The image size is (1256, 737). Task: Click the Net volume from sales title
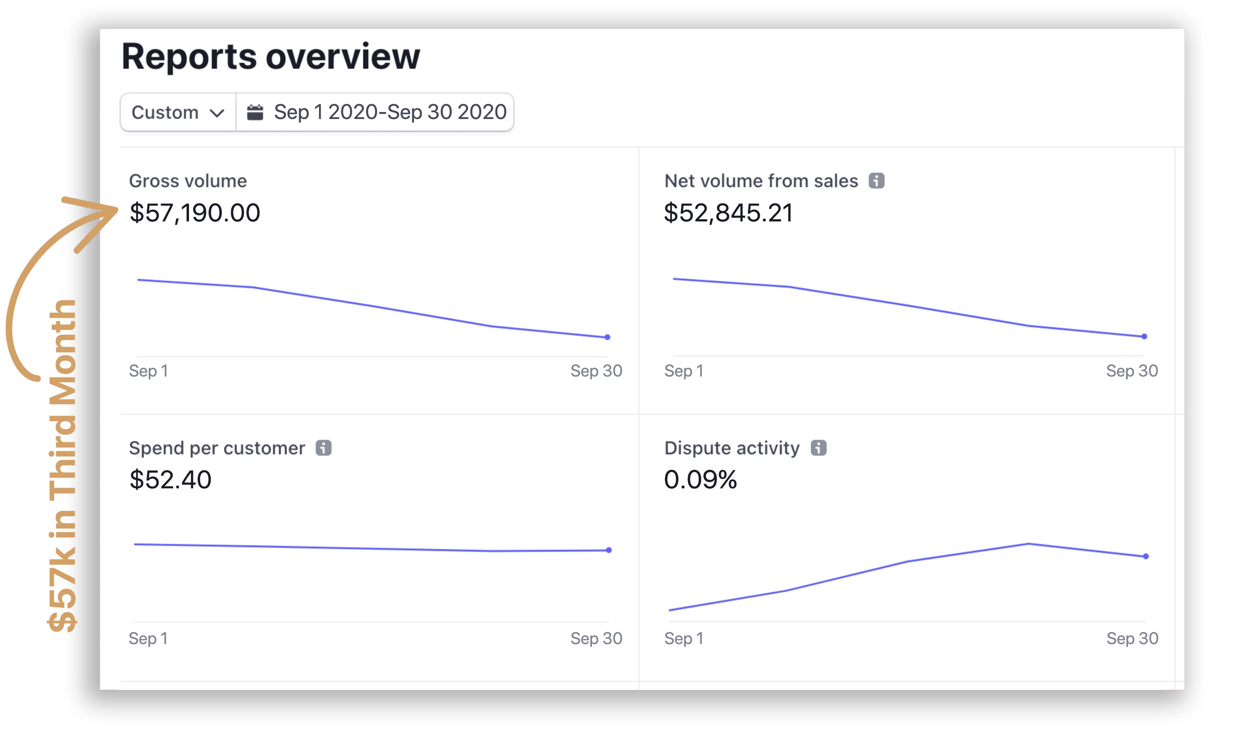click(x=761, y=181)
